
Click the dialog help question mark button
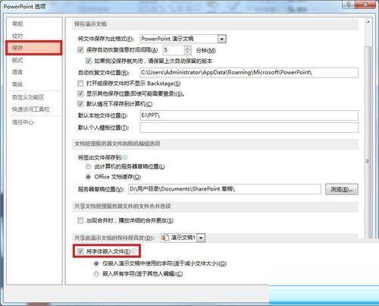(x=348, y=5)
